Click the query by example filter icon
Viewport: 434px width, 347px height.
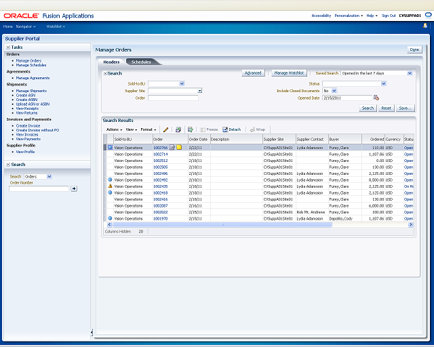(x=190, y=129)
